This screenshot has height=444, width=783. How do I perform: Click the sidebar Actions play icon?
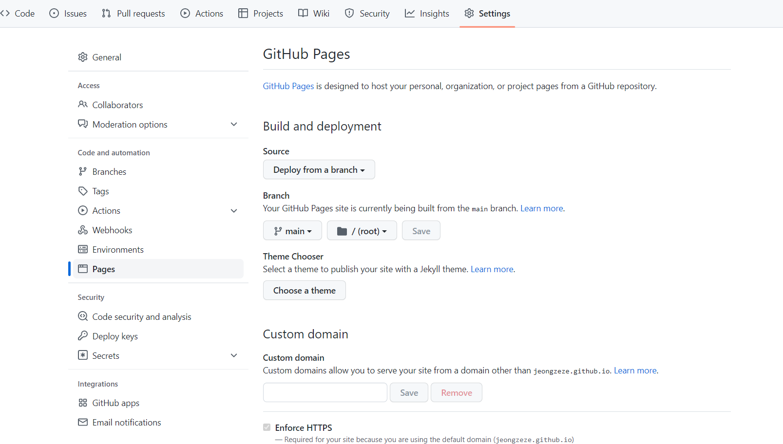tap(83, 210)
